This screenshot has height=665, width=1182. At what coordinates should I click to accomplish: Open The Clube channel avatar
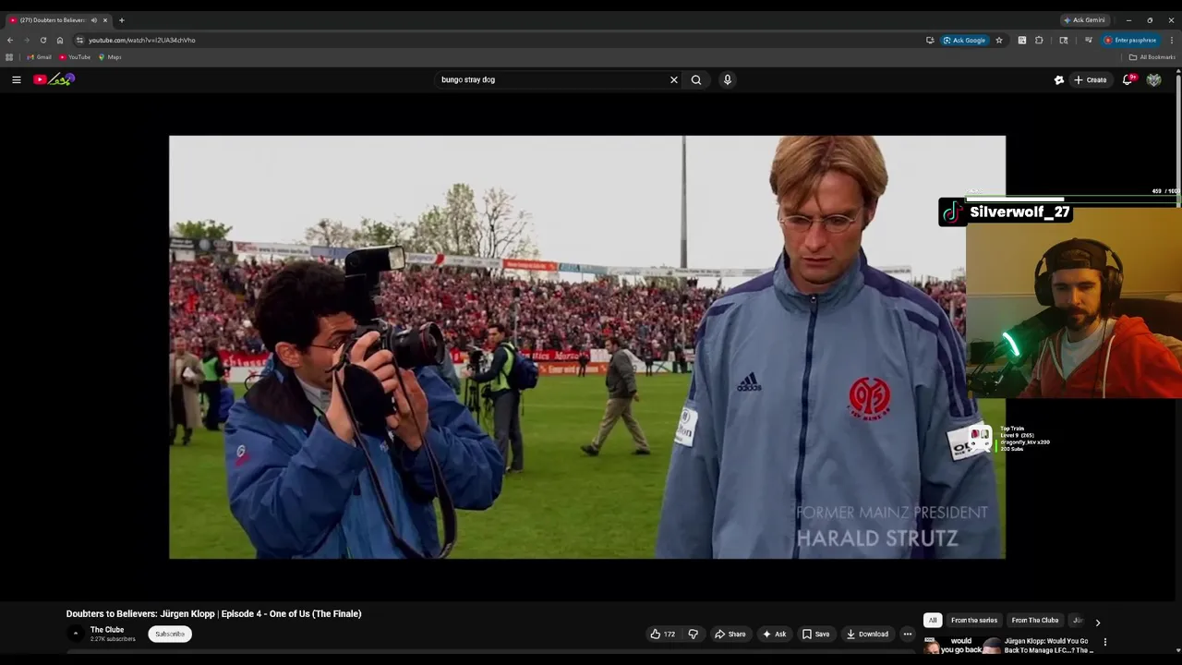coord(76,634)
